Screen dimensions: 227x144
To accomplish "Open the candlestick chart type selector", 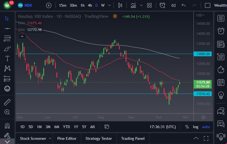I will tap(120, 6).
